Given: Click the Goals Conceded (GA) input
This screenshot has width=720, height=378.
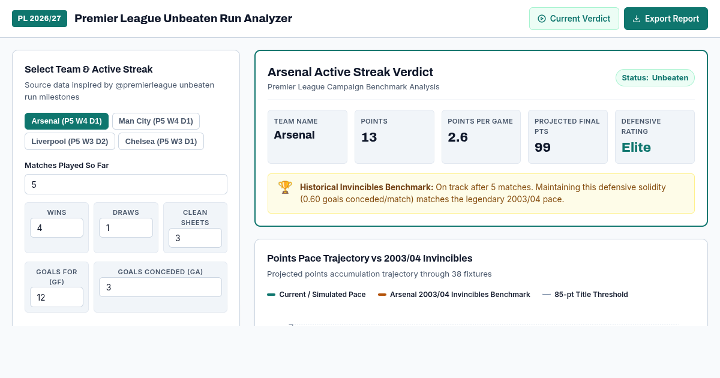Looking at the screenshot, I should (x=160, y=287).
